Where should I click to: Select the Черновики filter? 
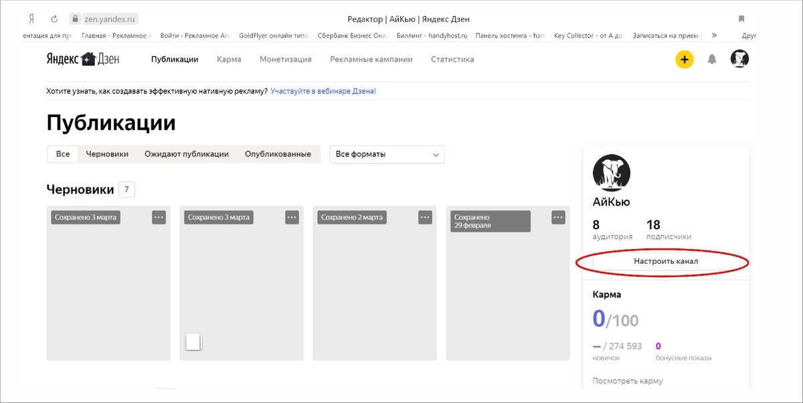[107, 154]
